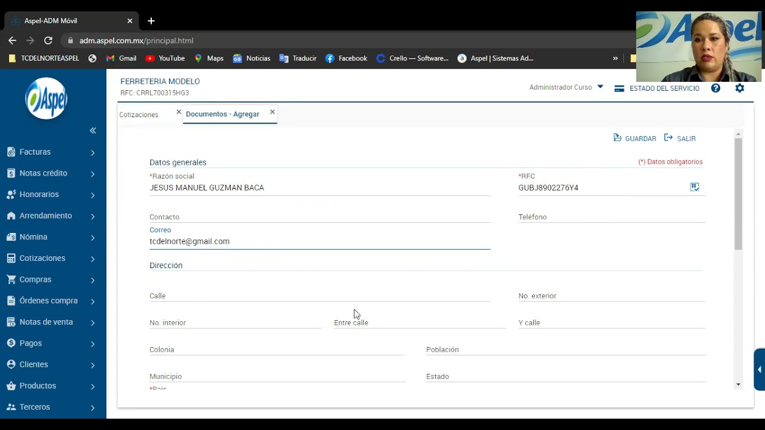Click the Terceros group icon
Viewport: 765px width, 430px height.
(11, 407)
